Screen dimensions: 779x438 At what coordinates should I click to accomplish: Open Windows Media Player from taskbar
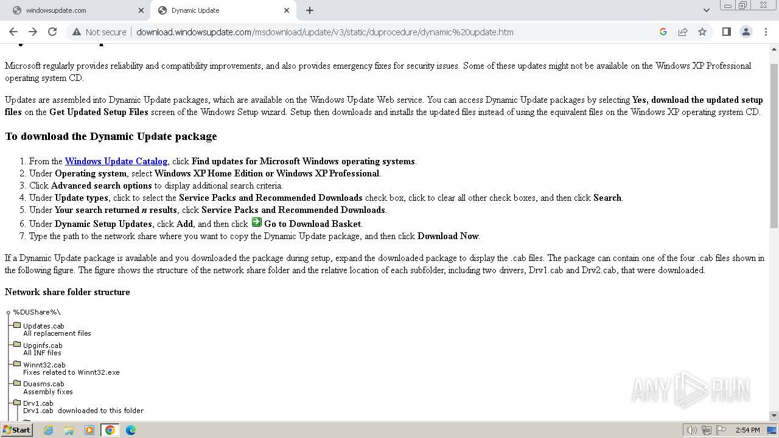click(x=89, y=430)
